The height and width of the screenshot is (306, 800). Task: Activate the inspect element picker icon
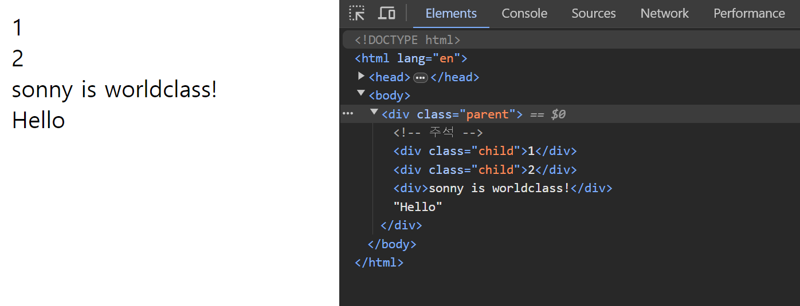(357, 13)
